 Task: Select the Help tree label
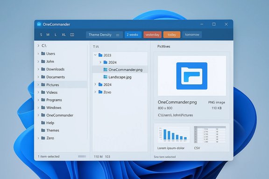tap(50, 123)
